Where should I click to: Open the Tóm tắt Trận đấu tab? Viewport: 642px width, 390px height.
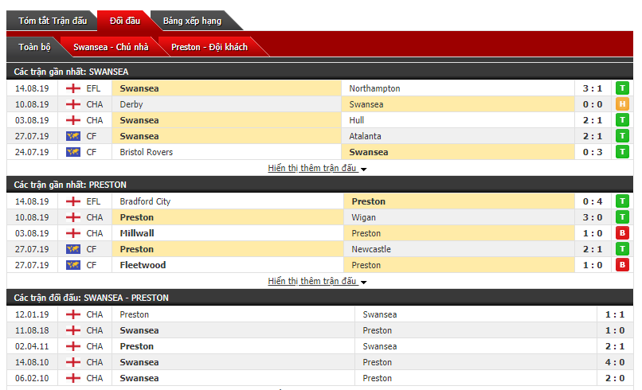click(53, 21)
